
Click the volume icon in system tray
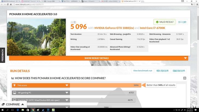tap(179, 110)
